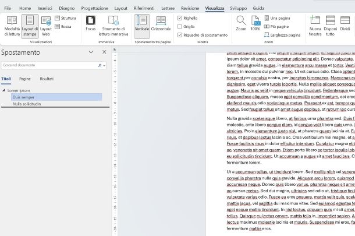This screenshot has height=236, width=355.
Task: Open the Sviluppo tab
Action: pyautogui.click(x=238, y=8)
